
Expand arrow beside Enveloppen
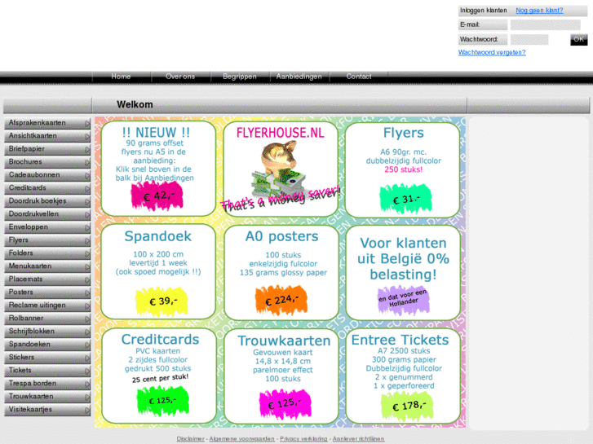87,228
